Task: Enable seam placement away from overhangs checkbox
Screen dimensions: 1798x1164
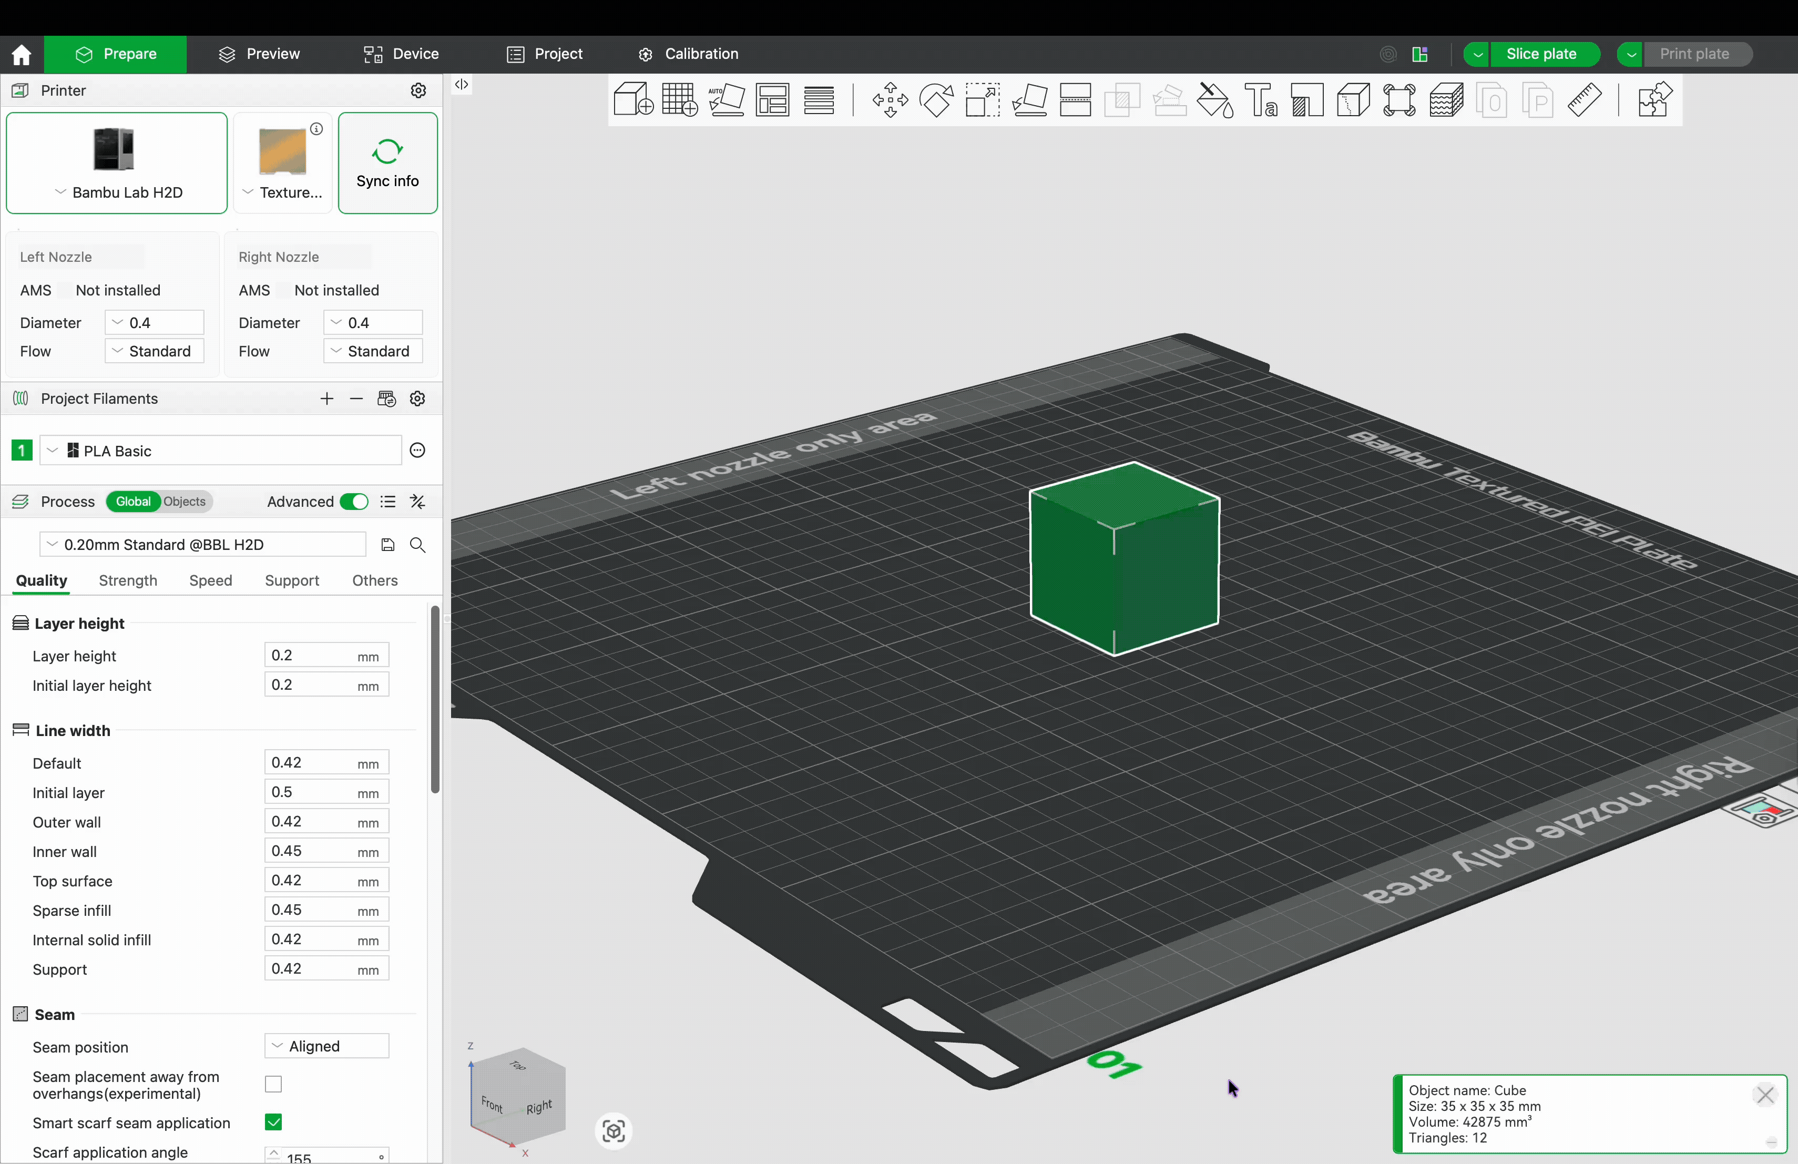Action: (x=273, y=1085)
